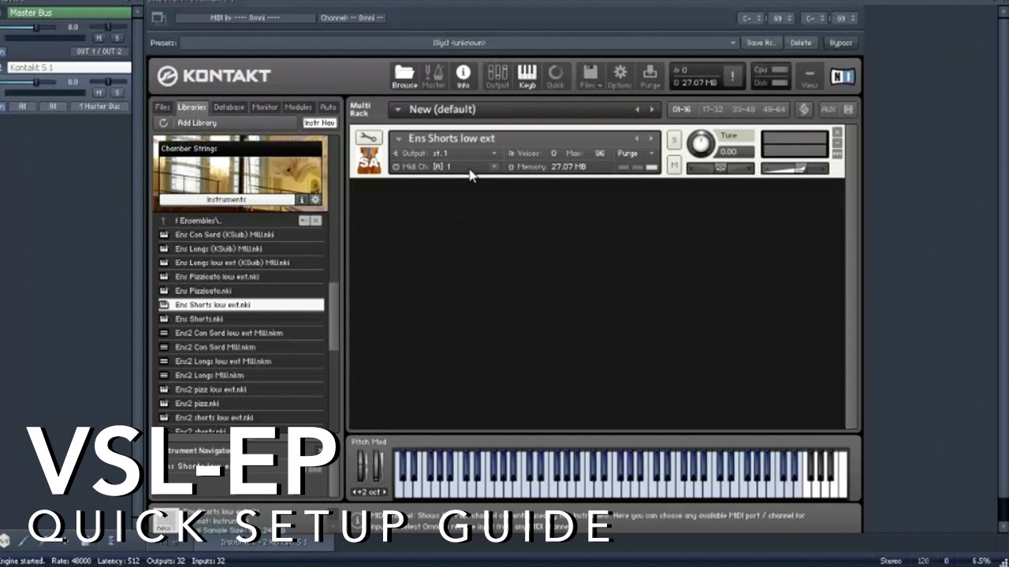Switch to the Libraries tab
This screenshot has height=567, width=1009.
192,107
